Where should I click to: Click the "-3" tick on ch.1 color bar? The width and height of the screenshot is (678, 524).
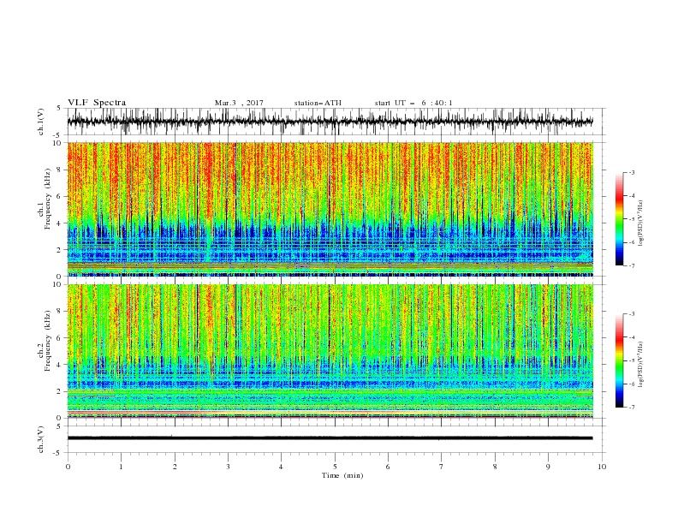[631, 172]
